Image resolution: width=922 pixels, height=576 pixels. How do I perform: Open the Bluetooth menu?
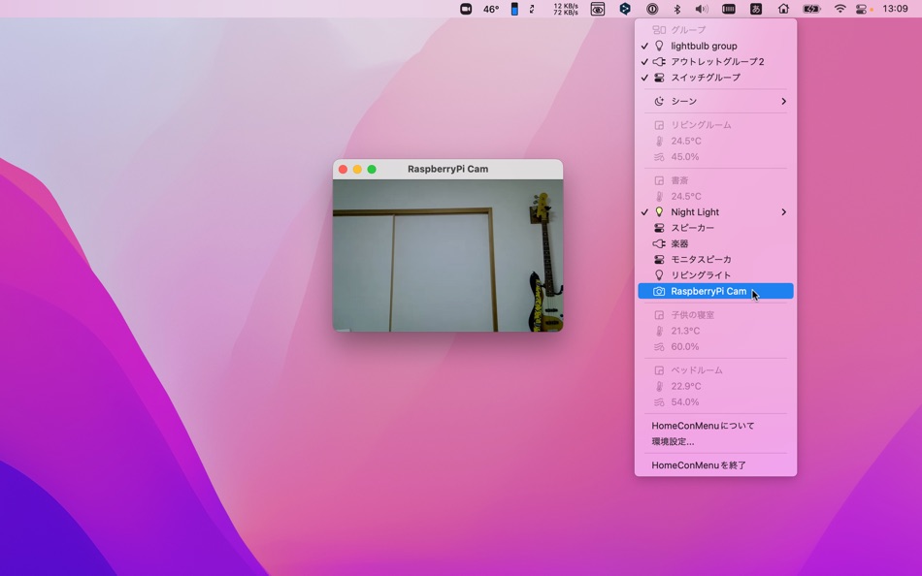(x=676, y=9)
